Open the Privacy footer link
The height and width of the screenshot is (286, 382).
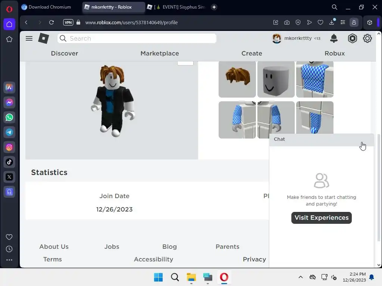pos(254,259)
